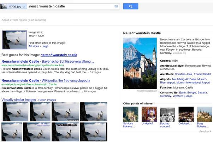Click large Neuschwanstein Castle panel photo
213x148 pixels.
tap(140, 63)
